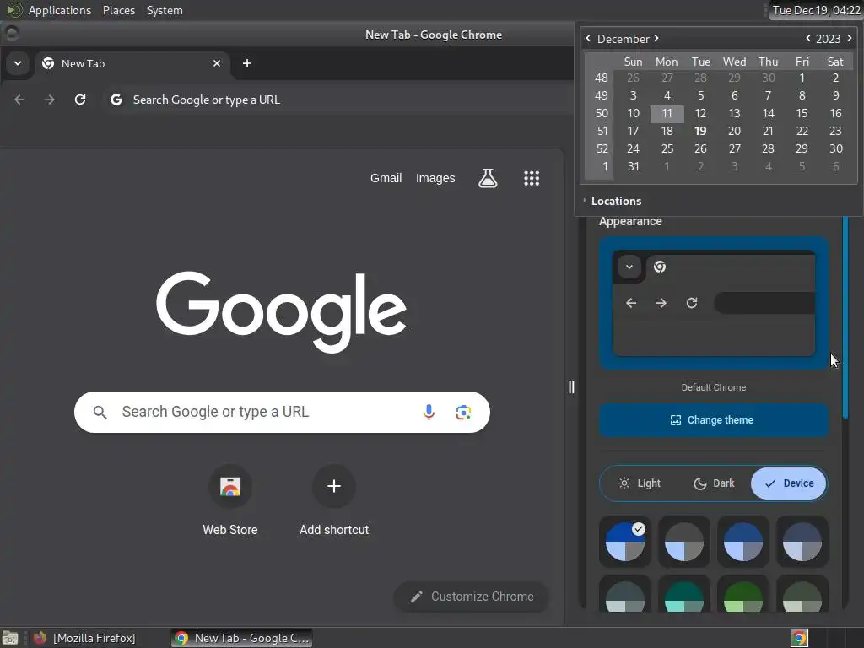This screenshot has height=648, width=864.
Task: Click the search box in Google page
Action: pos(282,412)
